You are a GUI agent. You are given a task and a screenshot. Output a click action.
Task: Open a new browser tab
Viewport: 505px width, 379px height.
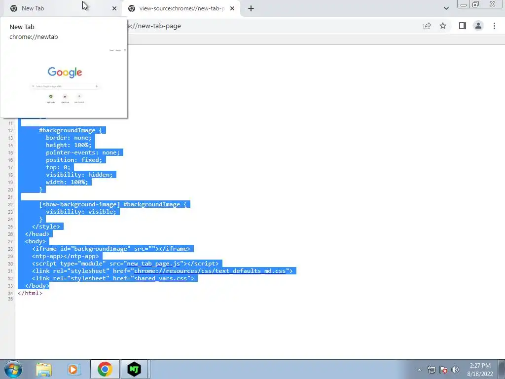coord(251,8)
